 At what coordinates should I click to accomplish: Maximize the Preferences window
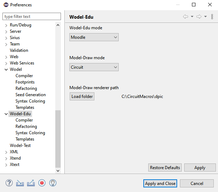click(194, 5)
